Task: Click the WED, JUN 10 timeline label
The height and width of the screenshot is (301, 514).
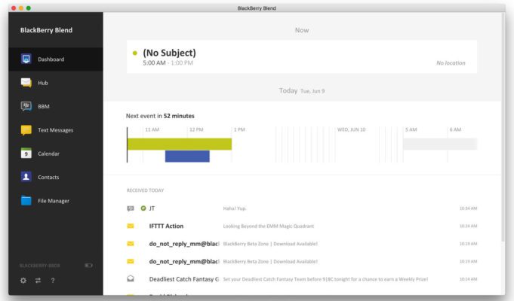Action: click(352, 129)
